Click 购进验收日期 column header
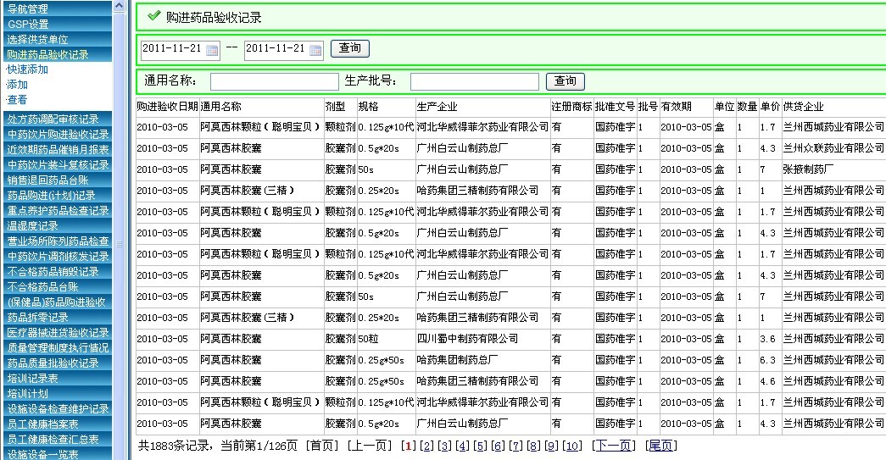This screenshot has width=886, height=460. 167,107
